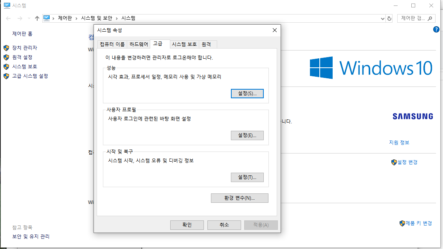
Task: Expand chevron after 제어판 breadcrumb
Action: click(x=76, y=18)
